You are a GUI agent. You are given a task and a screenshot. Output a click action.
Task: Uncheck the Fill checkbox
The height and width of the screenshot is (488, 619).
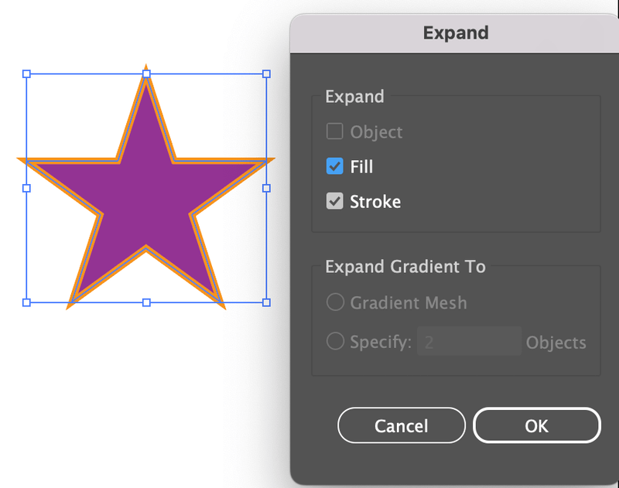[334, 166]
